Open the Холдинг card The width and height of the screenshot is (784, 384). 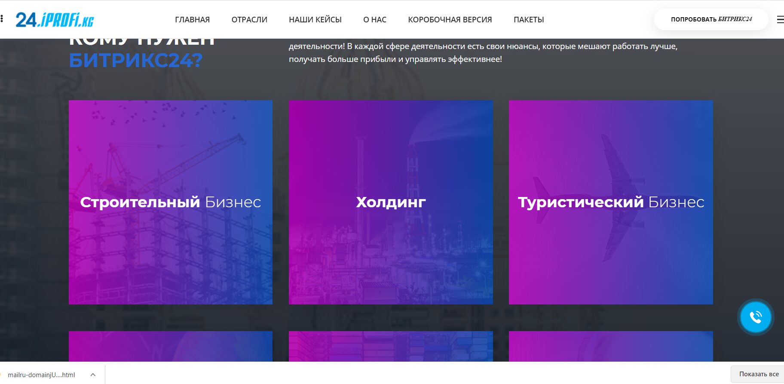point(391,202)
